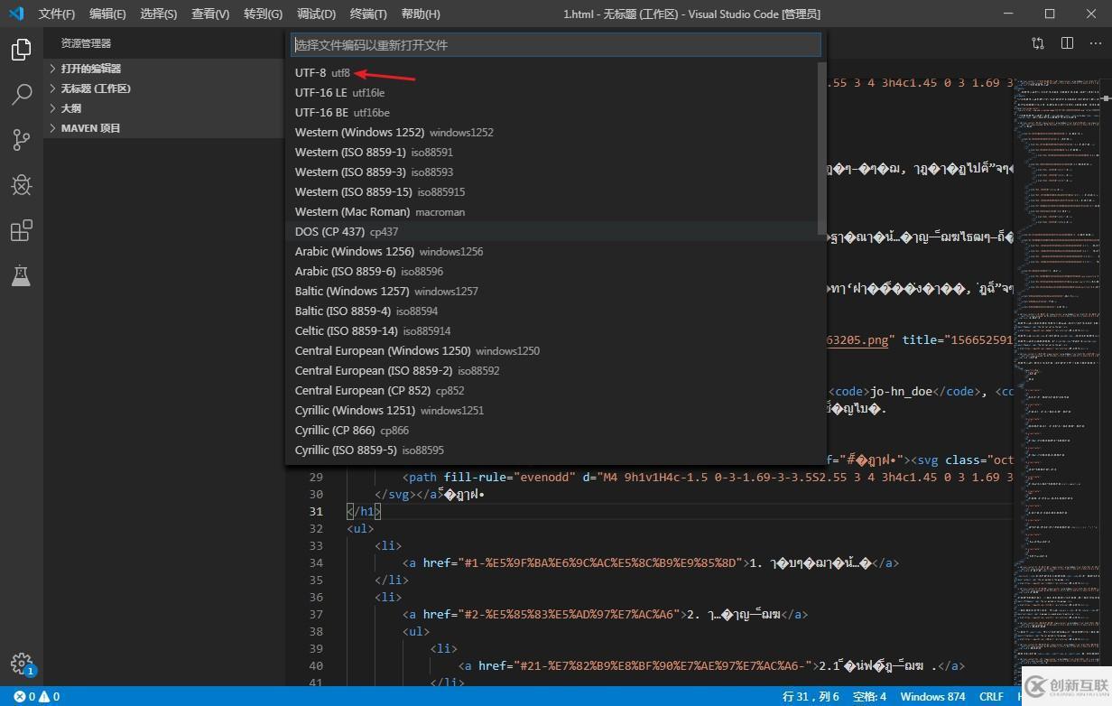Open the Source Control view
The width and height of the screenshot is (1112, 706).
coord(21,139)
